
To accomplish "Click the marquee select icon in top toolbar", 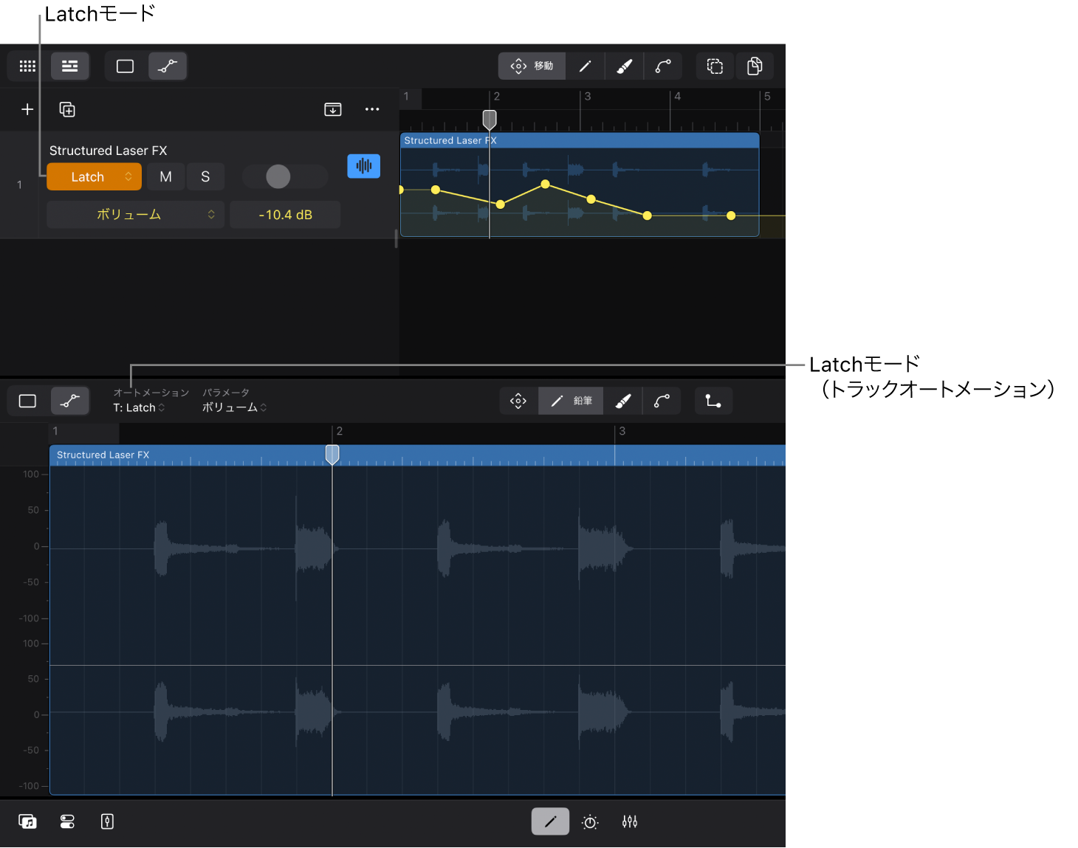I will [x=715, y=66].
